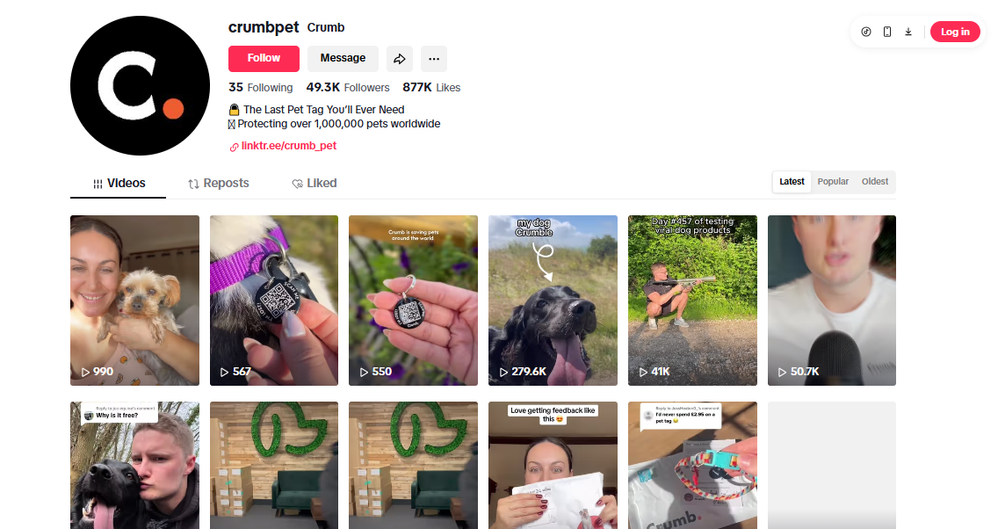Select the Popular sort option
The image size is (998, 529).
coord(833,181)
